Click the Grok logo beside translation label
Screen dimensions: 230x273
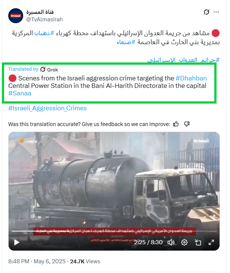tap(43, 69)
